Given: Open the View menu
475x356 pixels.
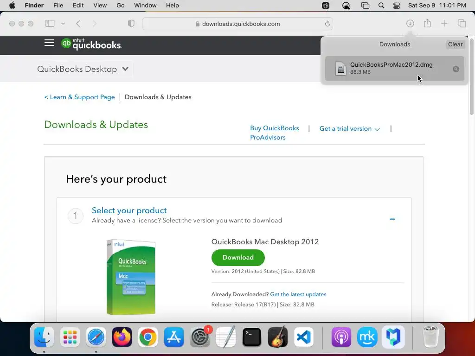Looking at the screenshot, I should tap(100, 6).
